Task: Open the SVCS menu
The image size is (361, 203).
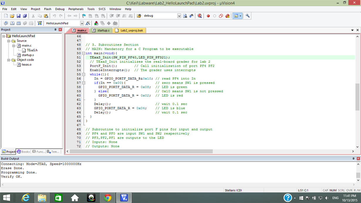Action: [102, 9]
